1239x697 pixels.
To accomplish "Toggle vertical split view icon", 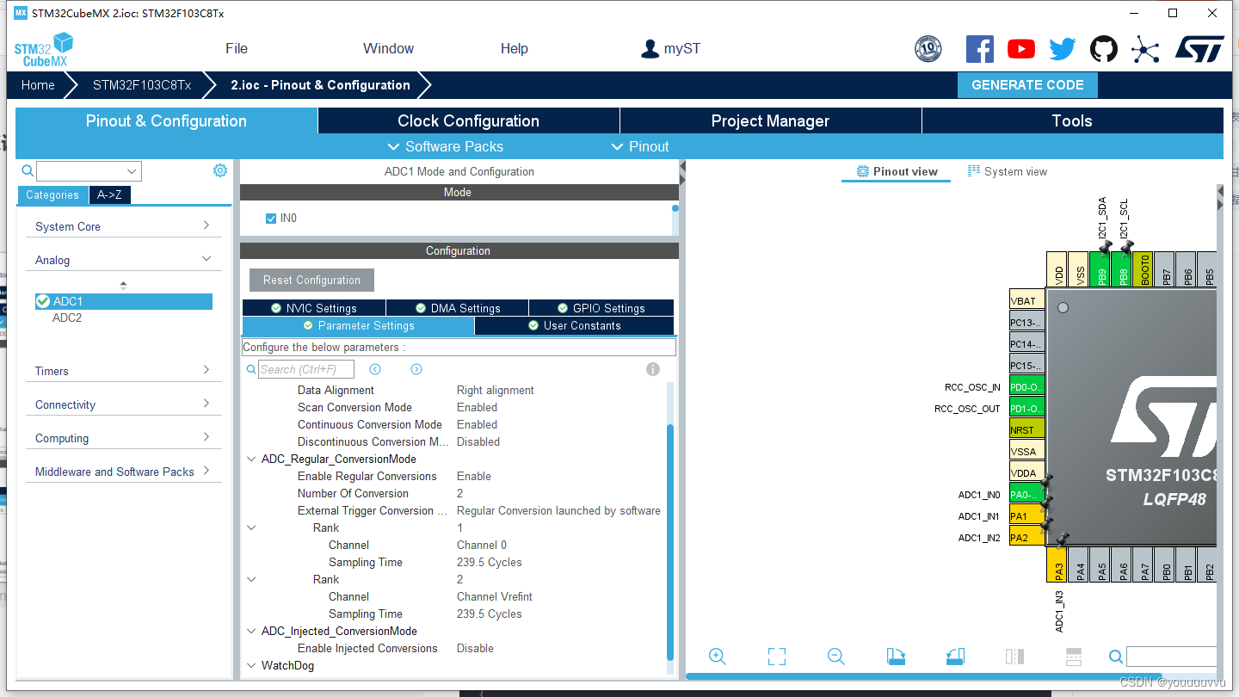I will (x=1014, y=657).
